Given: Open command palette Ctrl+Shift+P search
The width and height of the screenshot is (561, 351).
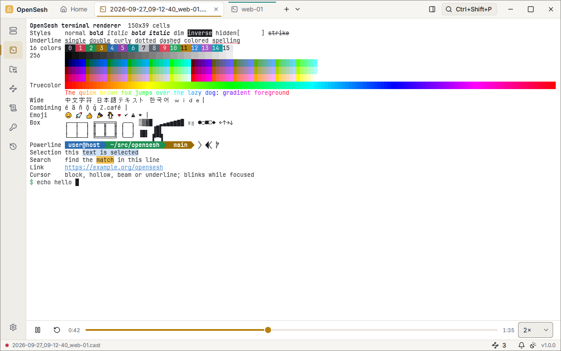Looking at the screenshot, I should 469,9.
